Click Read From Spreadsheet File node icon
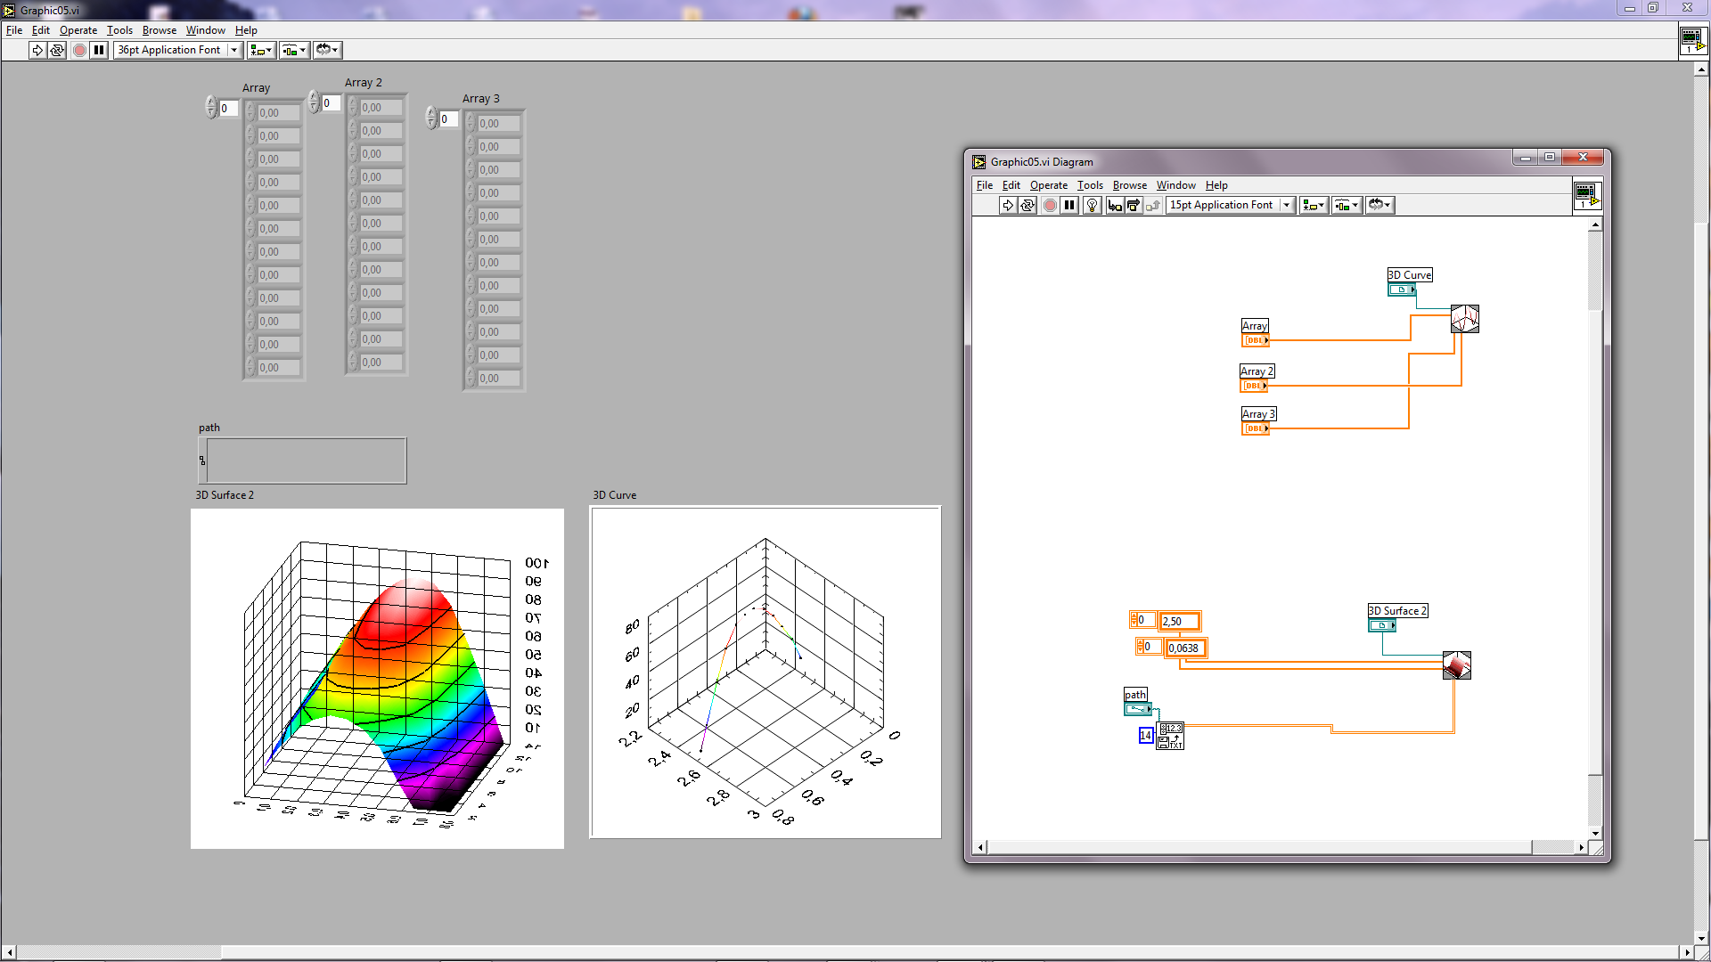This screenshot has width=1711, height=962. pyautogui.click(x=1170, y=736)
